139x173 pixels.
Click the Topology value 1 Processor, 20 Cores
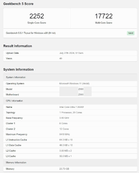point(71,112)
